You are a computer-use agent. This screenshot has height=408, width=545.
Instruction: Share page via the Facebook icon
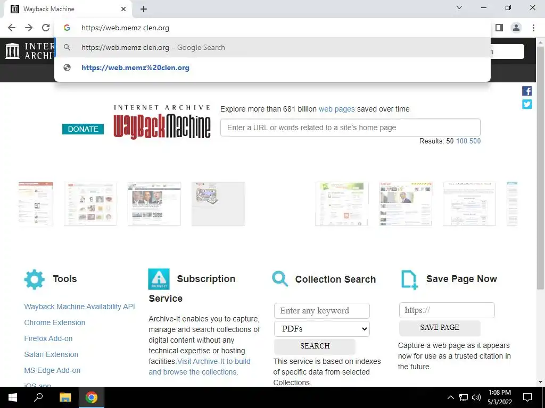pyautogui.click(x=527, y=91)
